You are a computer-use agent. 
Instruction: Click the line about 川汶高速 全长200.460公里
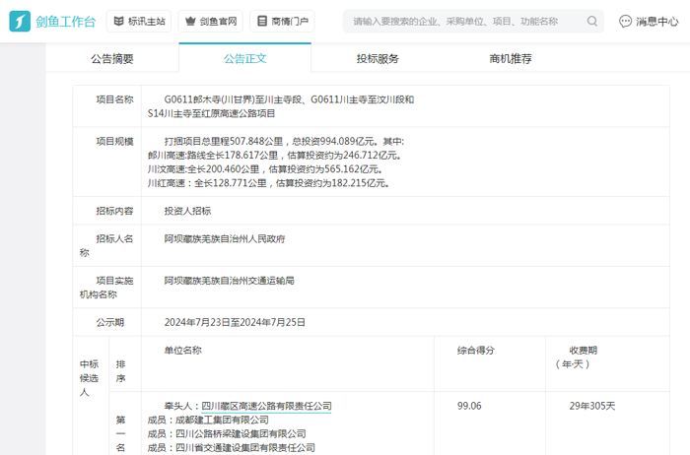tap(265, 168)
